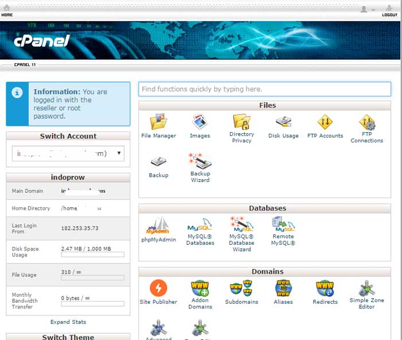Screen dimensions: 402x340
Task: Open the Site Publisher icon
Action: 159,288
